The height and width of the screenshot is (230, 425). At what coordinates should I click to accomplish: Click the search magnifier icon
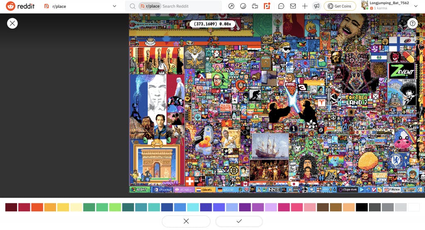coord(132,6)
